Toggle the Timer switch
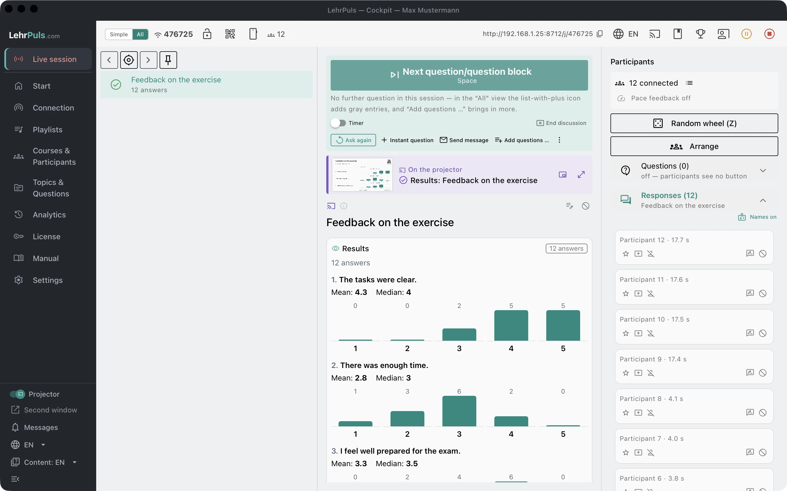 click(x=338, y=123)
